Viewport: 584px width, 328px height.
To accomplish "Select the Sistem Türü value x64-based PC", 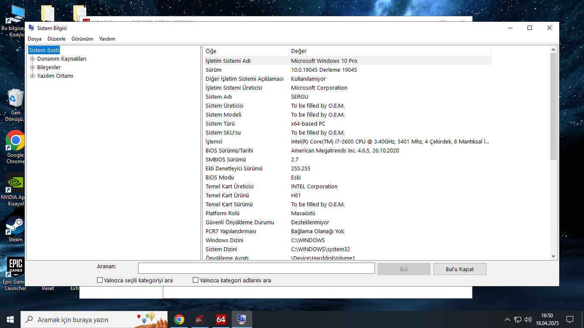I will point(308,123).
